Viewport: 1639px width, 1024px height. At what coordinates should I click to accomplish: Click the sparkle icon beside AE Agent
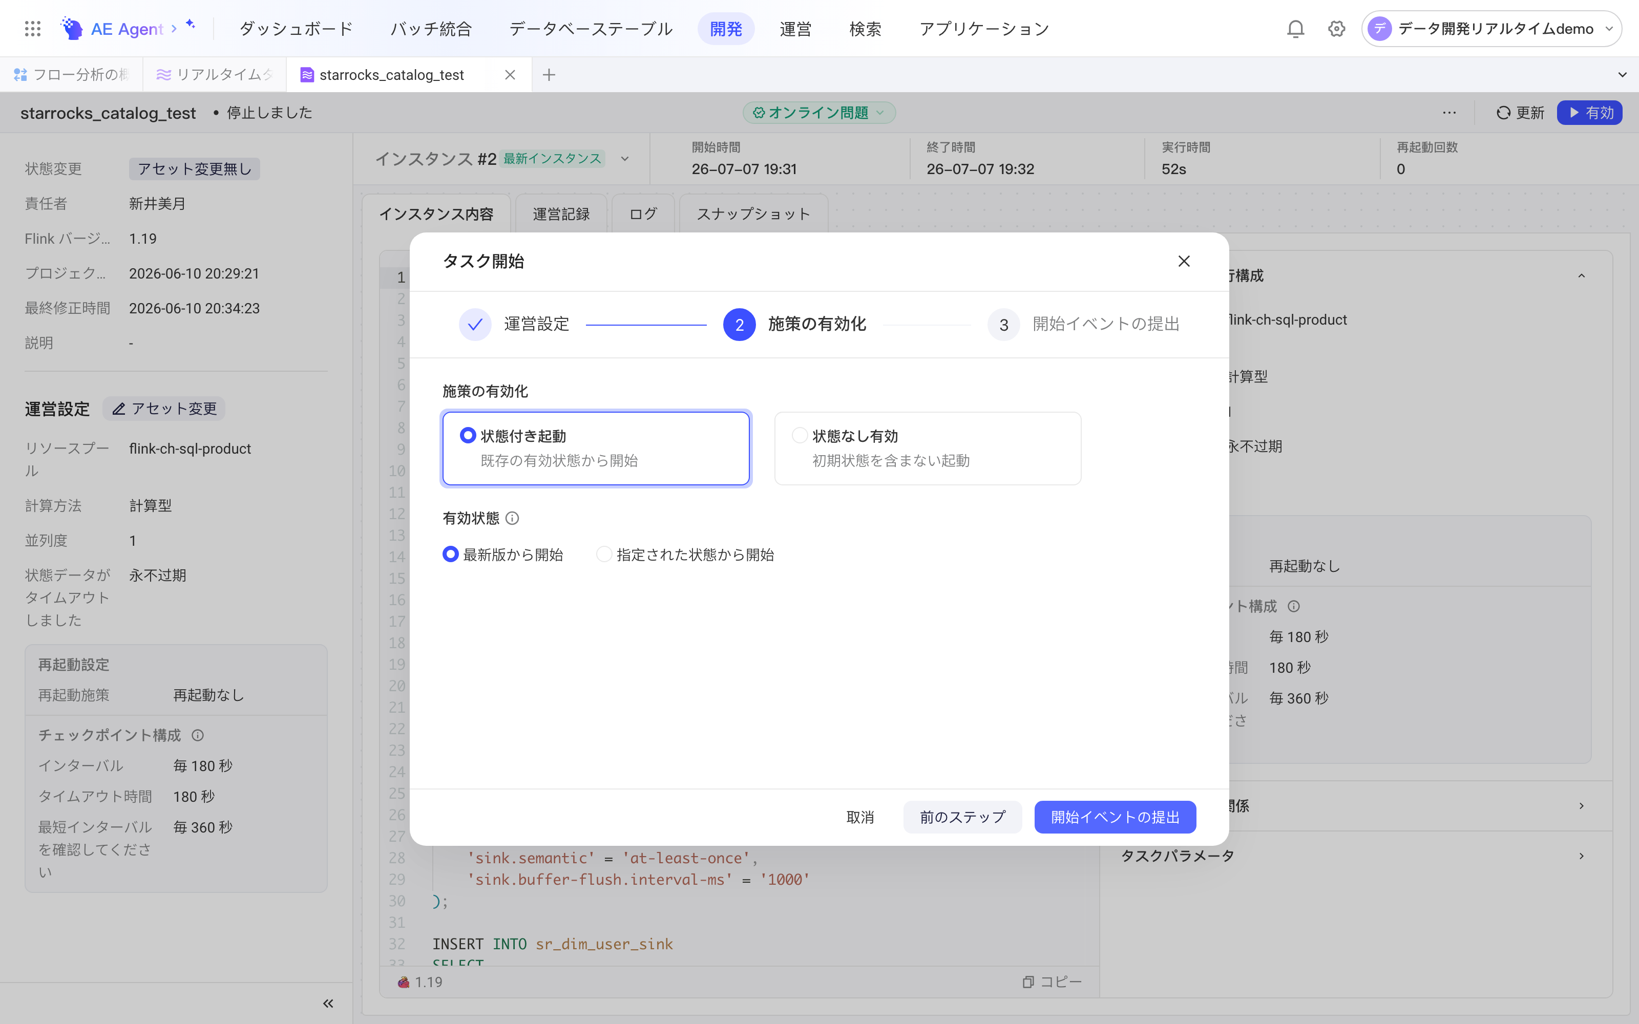191,25
